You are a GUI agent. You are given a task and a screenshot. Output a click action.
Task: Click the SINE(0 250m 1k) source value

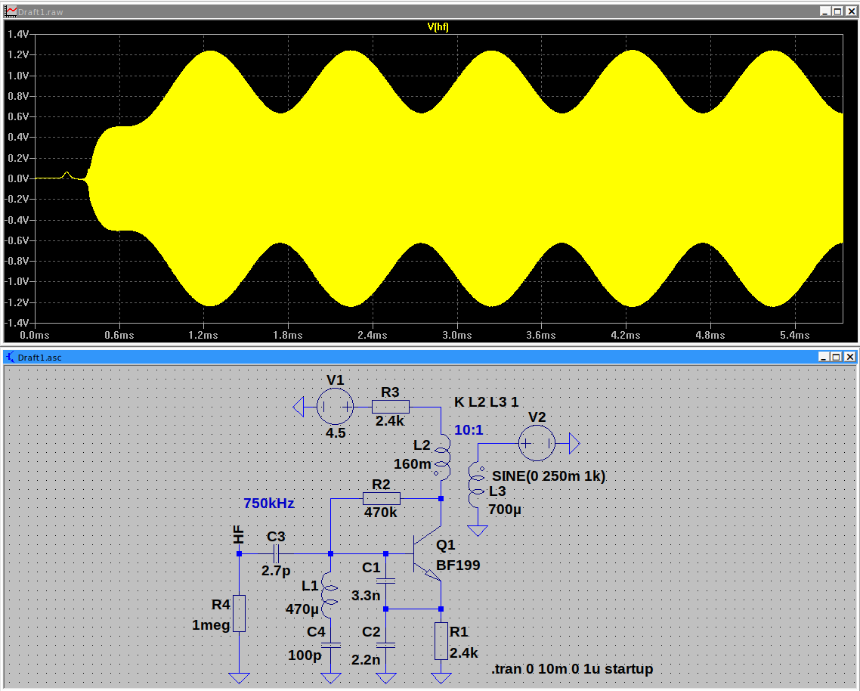tap(549, 476)
